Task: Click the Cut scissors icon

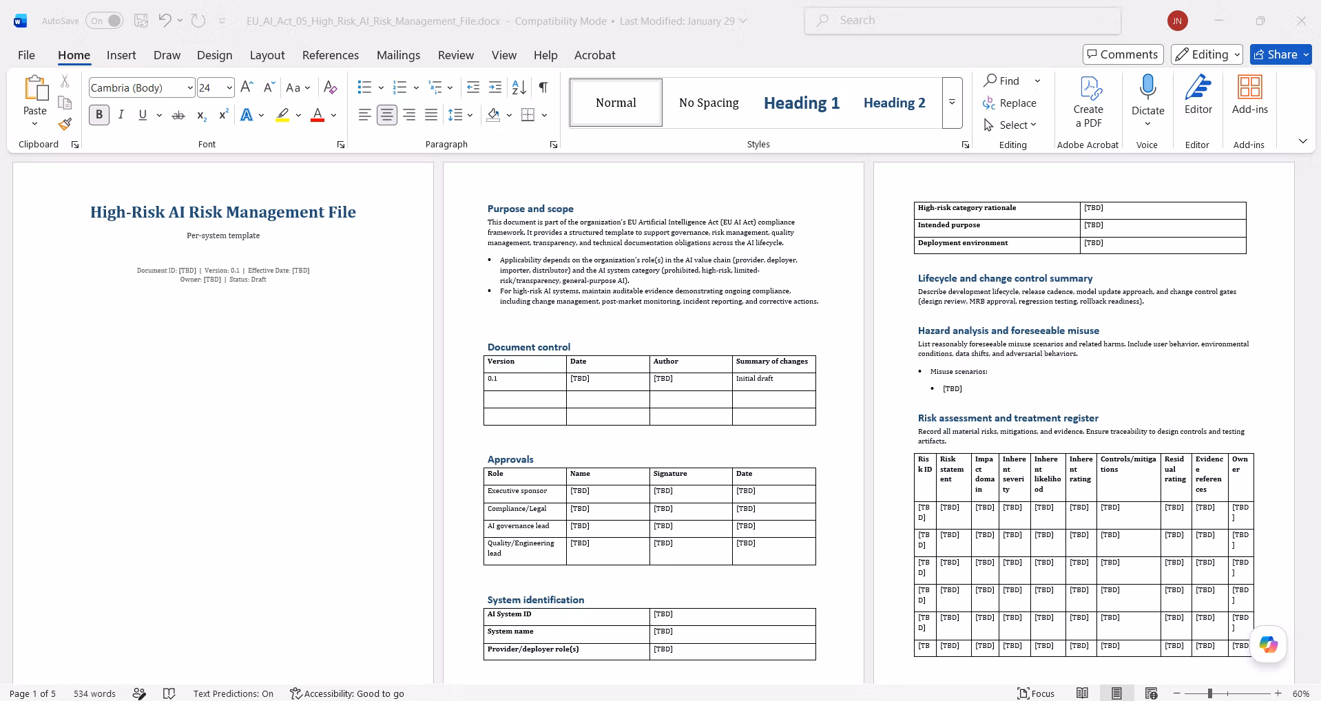Action: [x=65, y=81]
